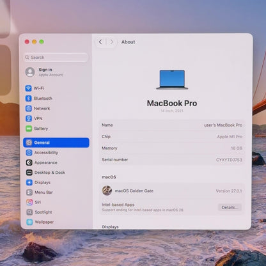Select the Network globe icon
Viewport: 266px width, 266px height.
tap(29, 108)
